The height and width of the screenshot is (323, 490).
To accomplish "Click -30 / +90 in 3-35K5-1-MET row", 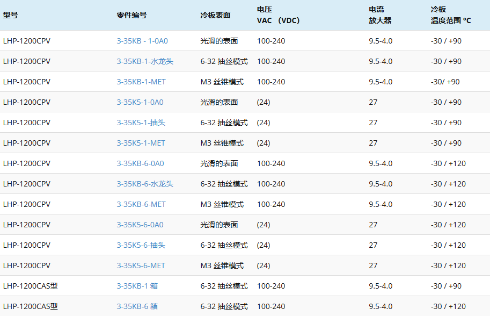I will (x=446, y=143).
